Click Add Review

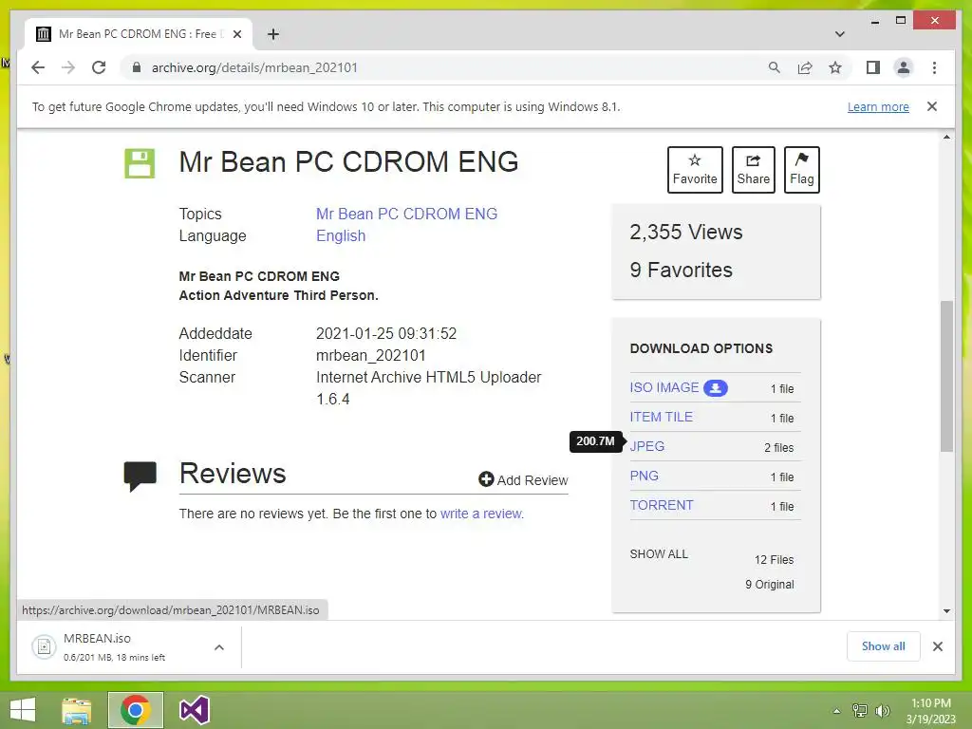(523, 479)
